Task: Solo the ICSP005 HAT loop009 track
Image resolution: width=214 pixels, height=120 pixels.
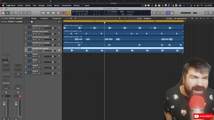Action: [x=36, y=51]
